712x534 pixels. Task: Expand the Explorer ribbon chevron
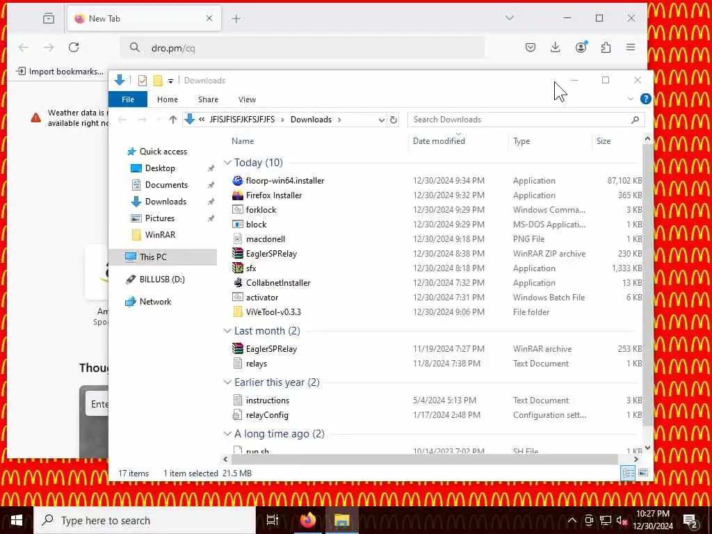tap(630, 99)
